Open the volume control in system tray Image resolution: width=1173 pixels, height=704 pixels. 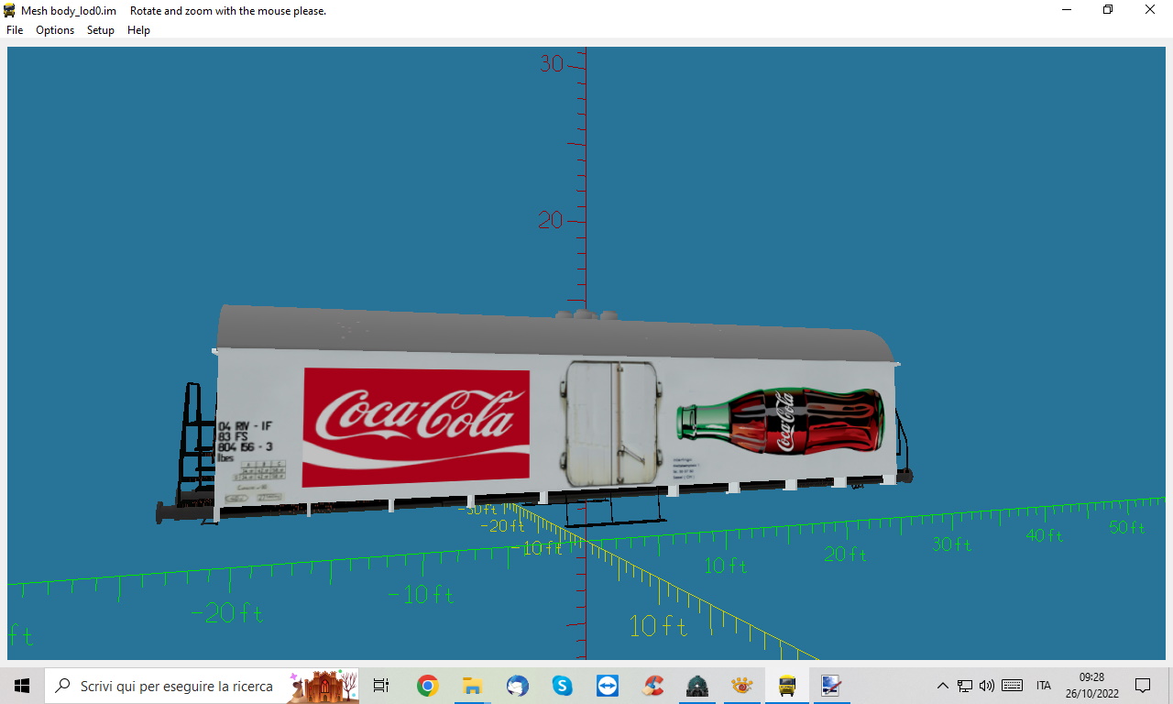click(987, 686)
